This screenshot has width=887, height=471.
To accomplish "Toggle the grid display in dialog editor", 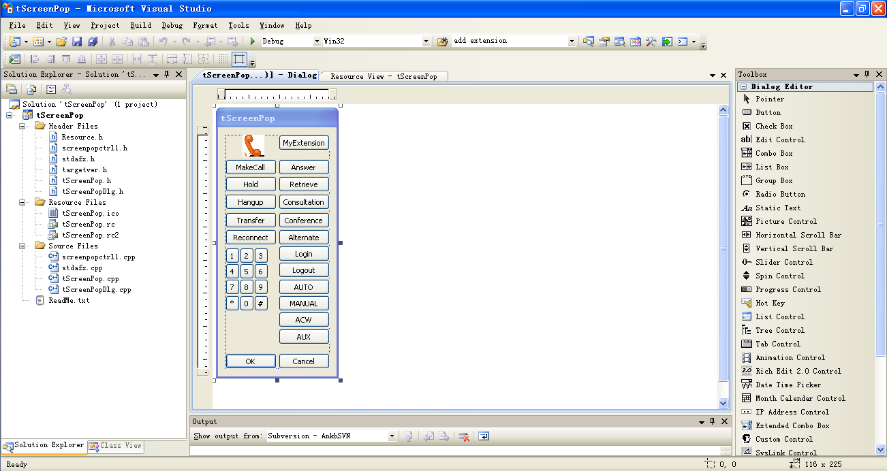I will click(x=223, y=59).
